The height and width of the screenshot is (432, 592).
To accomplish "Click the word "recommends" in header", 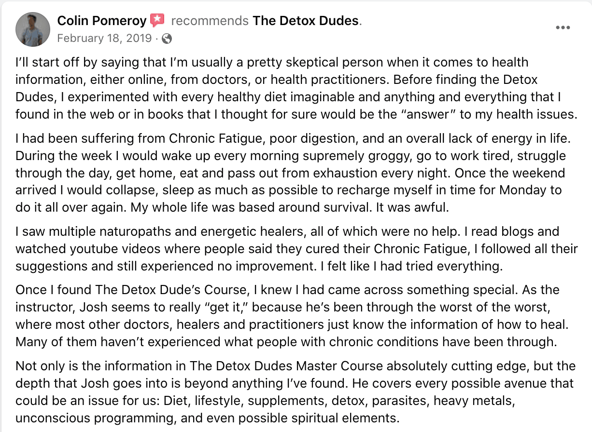I will (x=210, y=21).
